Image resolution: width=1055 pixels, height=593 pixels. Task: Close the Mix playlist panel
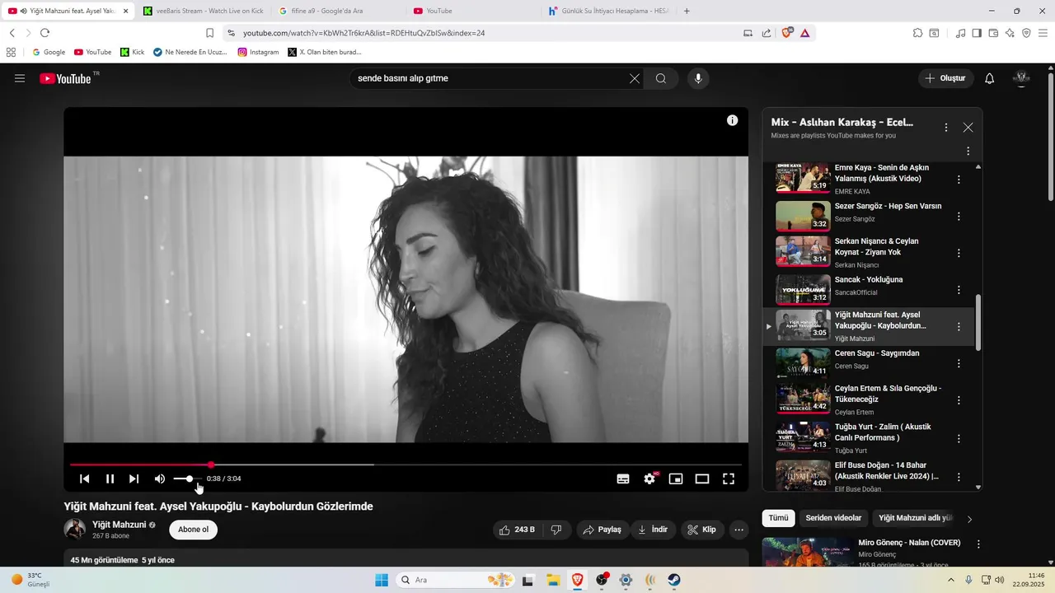(x=968, y=128)
